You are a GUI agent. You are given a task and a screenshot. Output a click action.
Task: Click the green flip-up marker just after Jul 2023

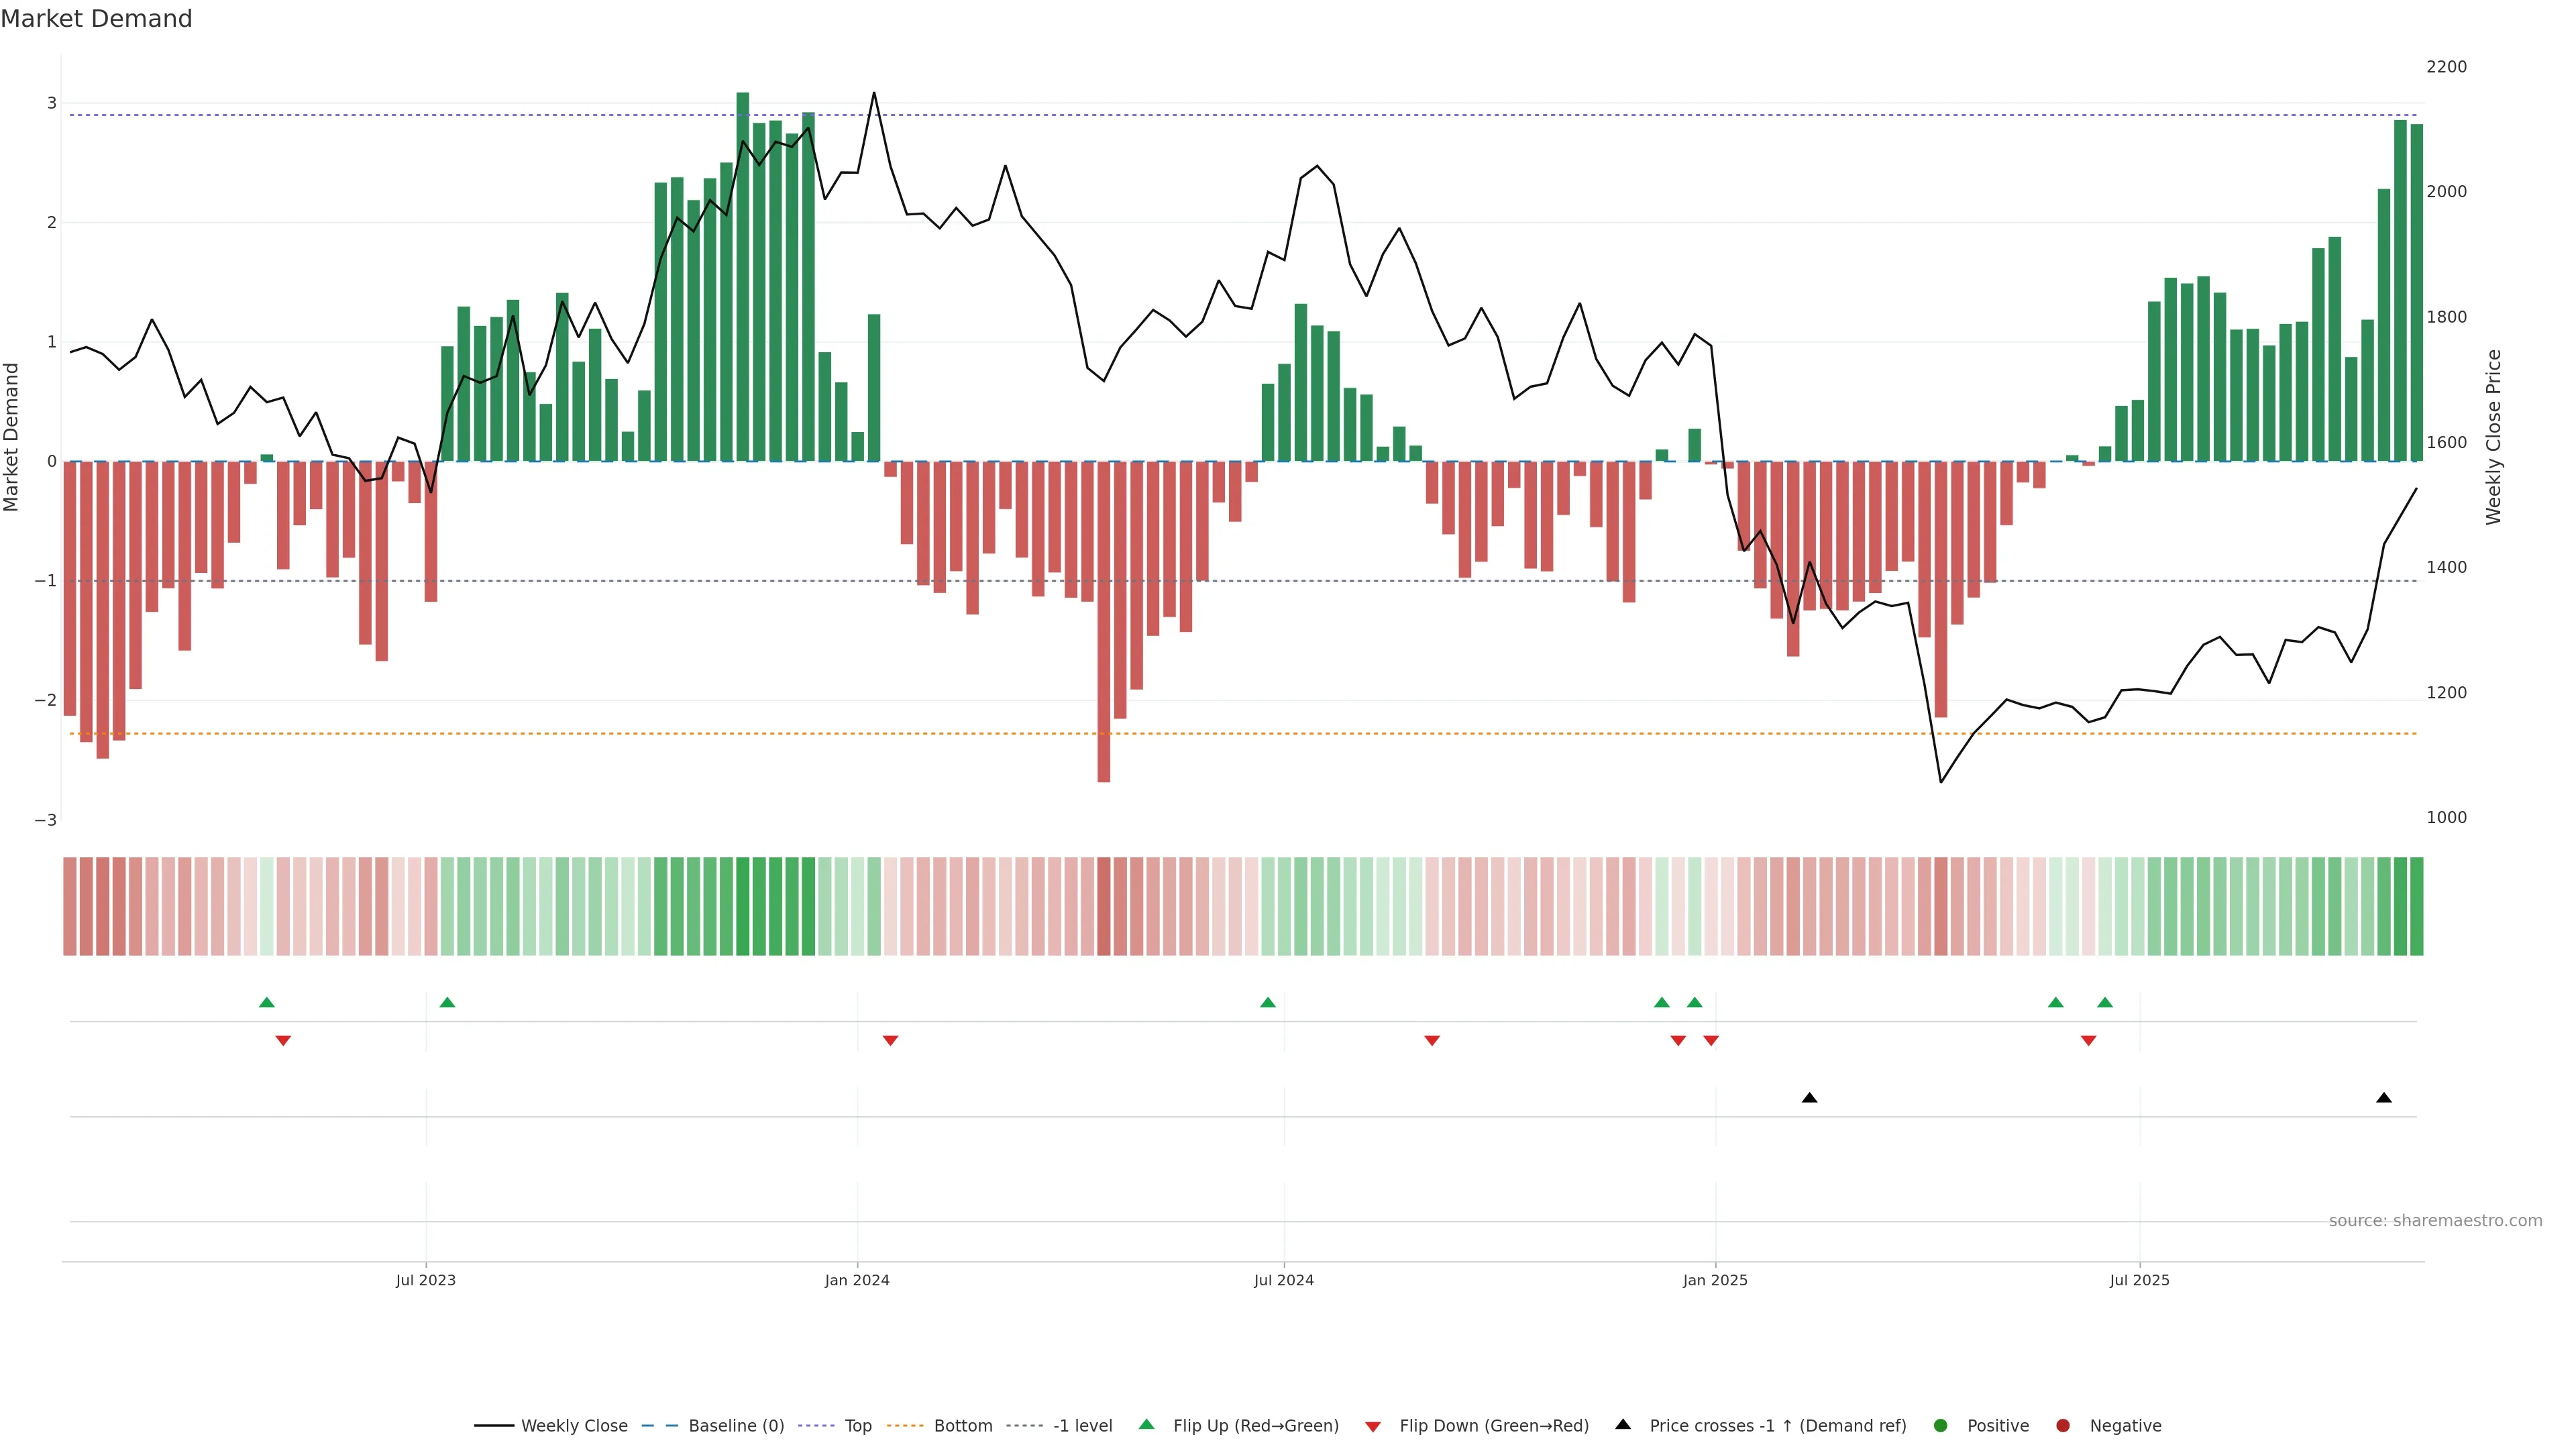click(447, 1003)
